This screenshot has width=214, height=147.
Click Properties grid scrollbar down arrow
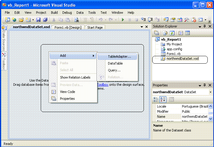coord(211,119)
